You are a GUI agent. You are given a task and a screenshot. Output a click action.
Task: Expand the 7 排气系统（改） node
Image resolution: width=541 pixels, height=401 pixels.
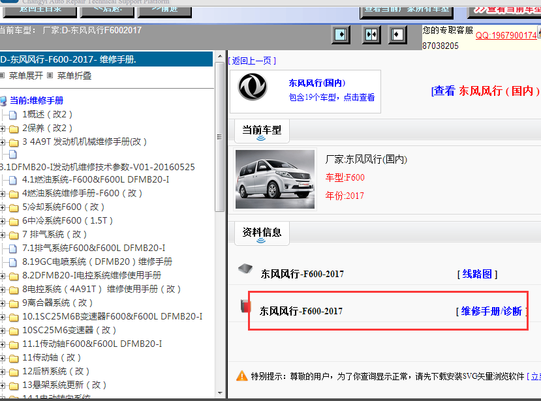tap(3, 235)
